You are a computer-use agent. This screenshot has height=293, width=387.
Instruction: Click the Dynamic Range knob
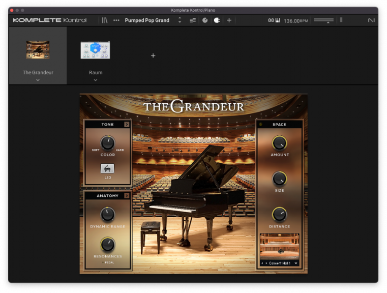[x=108, y=214]
